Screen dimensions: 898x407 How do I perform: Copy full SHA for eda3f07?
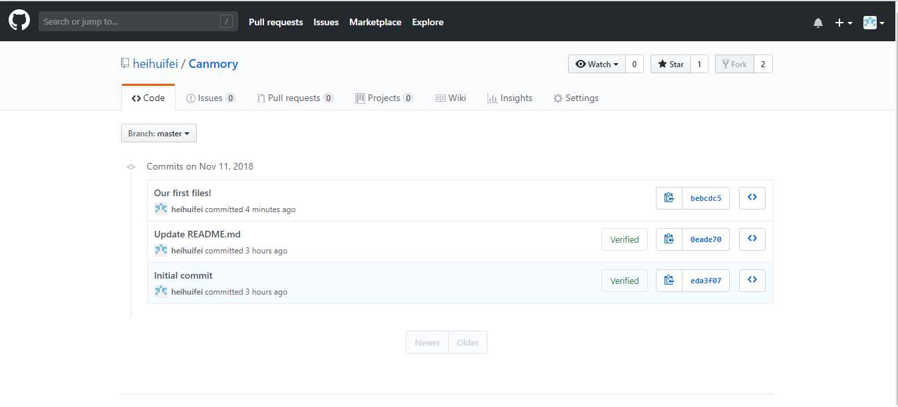(669, 281)
